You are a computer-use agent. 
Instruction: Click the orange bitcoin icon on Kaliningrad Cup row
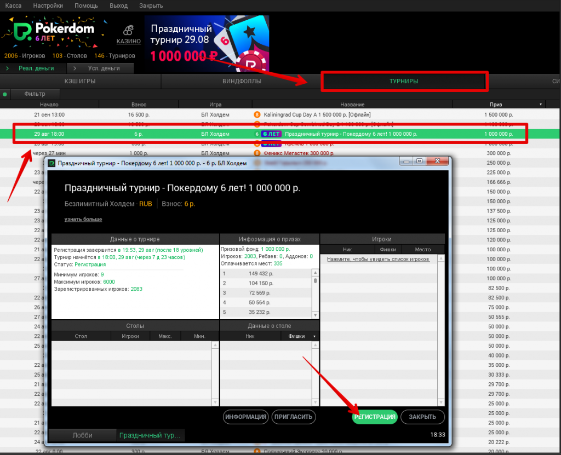[x=256, y=115]
